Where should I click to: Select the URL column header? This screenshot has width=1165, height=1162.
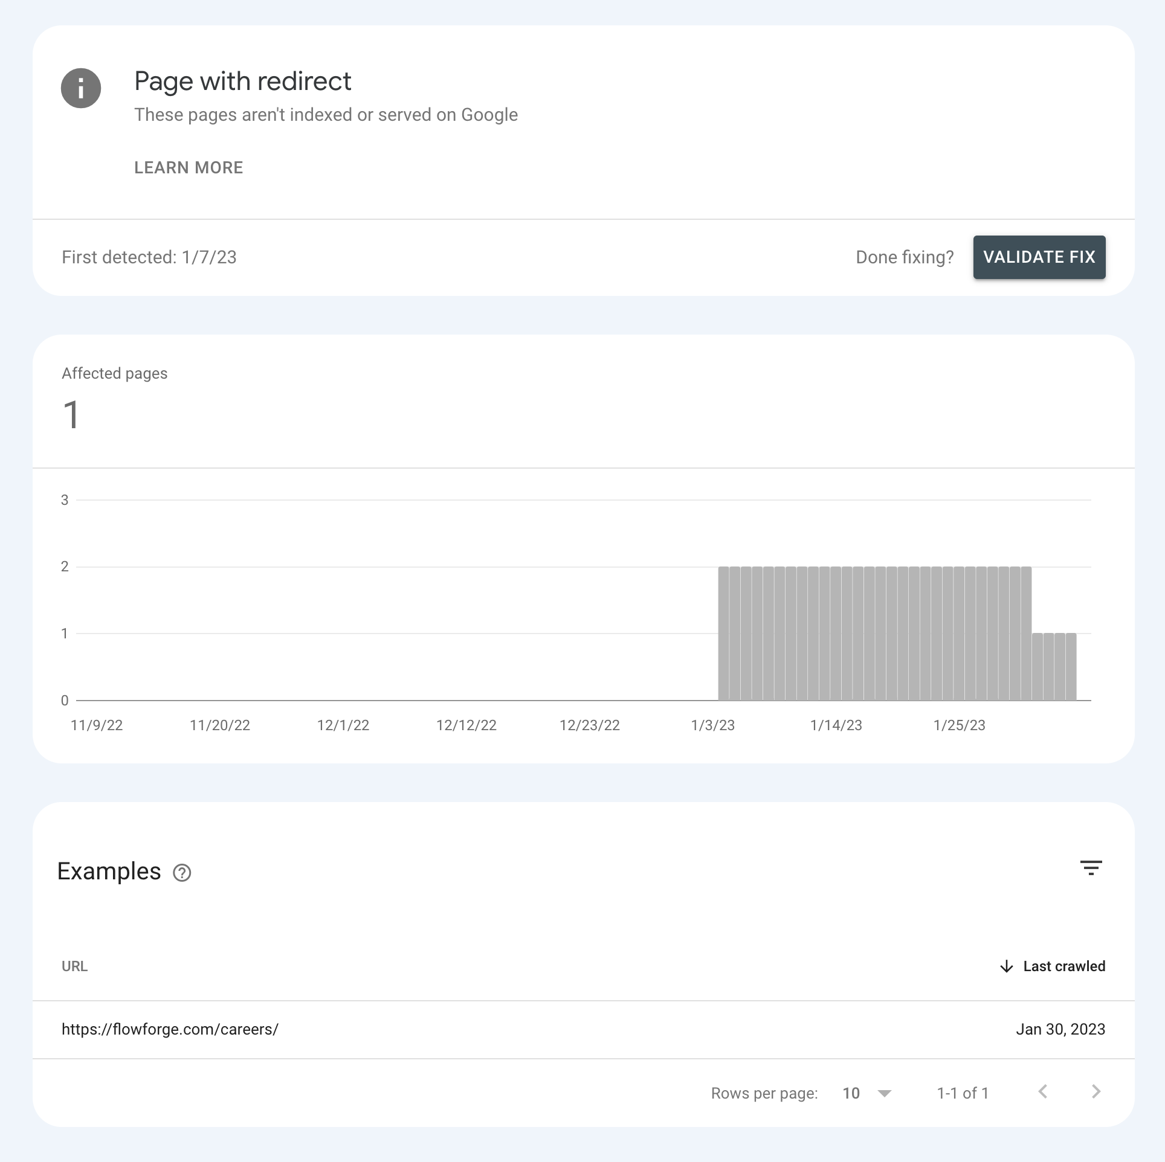point(74,966)
